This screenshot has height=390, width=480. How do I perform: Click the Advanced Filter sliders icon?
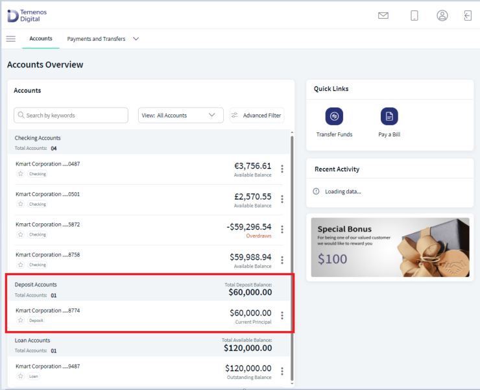(x=235, y=116)
